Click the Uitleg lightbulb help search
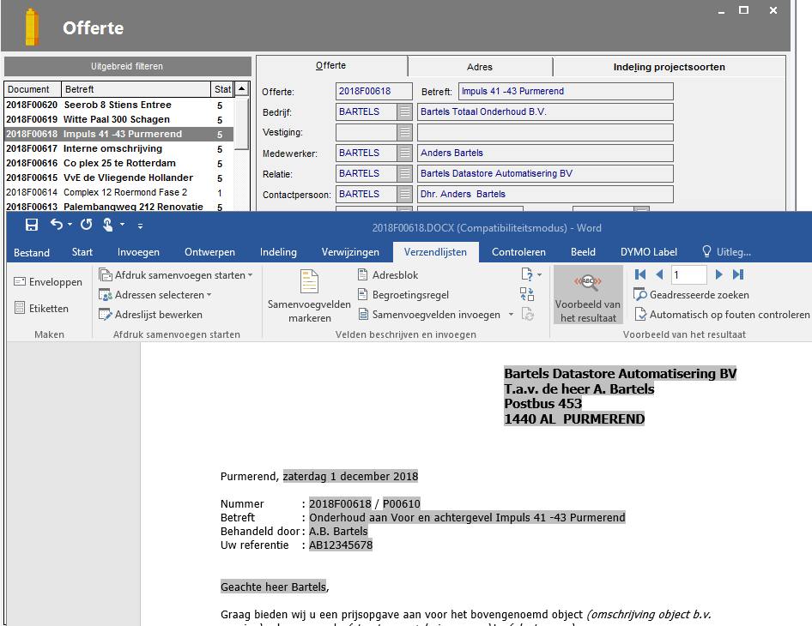The image size is (812, 626). 726,252
